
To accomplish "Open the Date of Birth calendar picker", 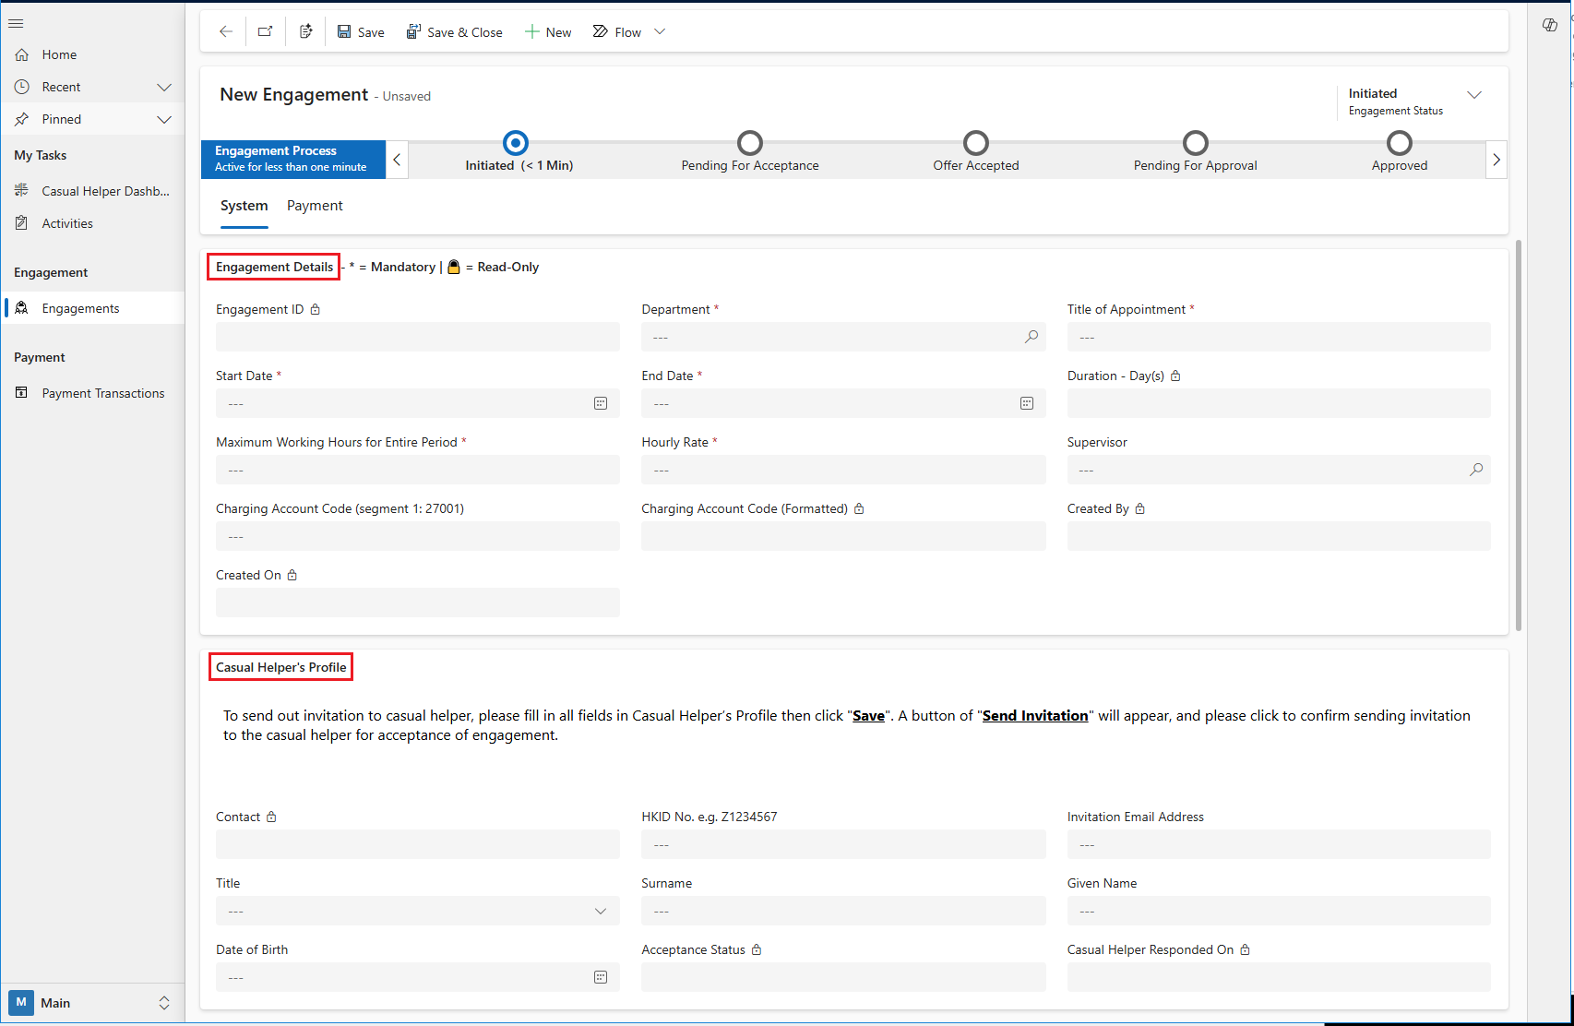I will pos(601,977).
